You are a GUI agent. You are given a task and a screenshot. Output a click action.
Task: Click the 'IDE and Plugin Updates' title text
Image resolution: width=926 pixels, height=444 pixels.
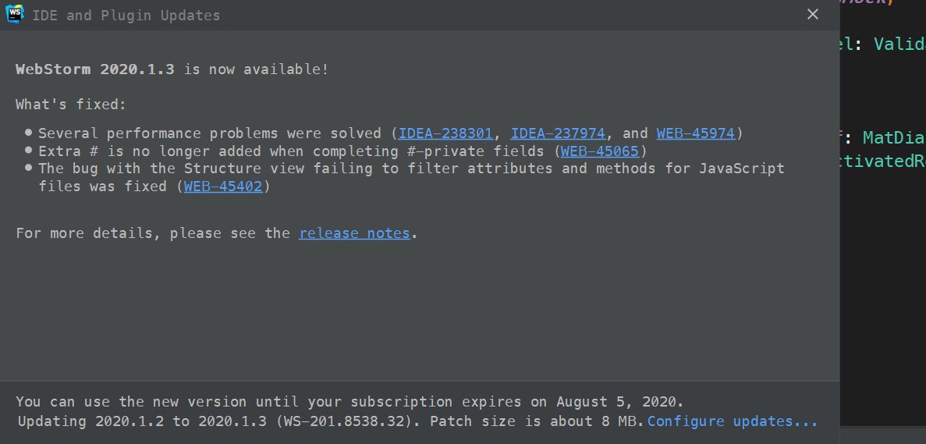point(127,16)
